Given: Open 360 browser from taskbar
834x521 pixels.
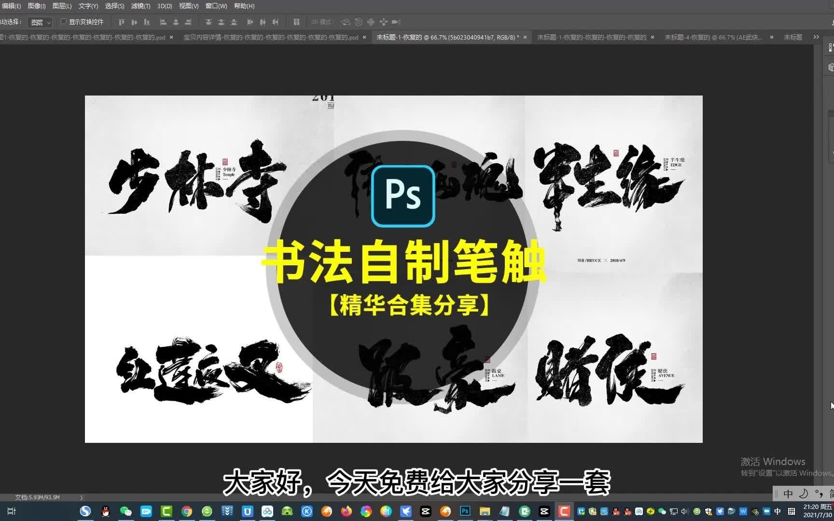Looking at the screenshot, I should click(x=207, y=511).
